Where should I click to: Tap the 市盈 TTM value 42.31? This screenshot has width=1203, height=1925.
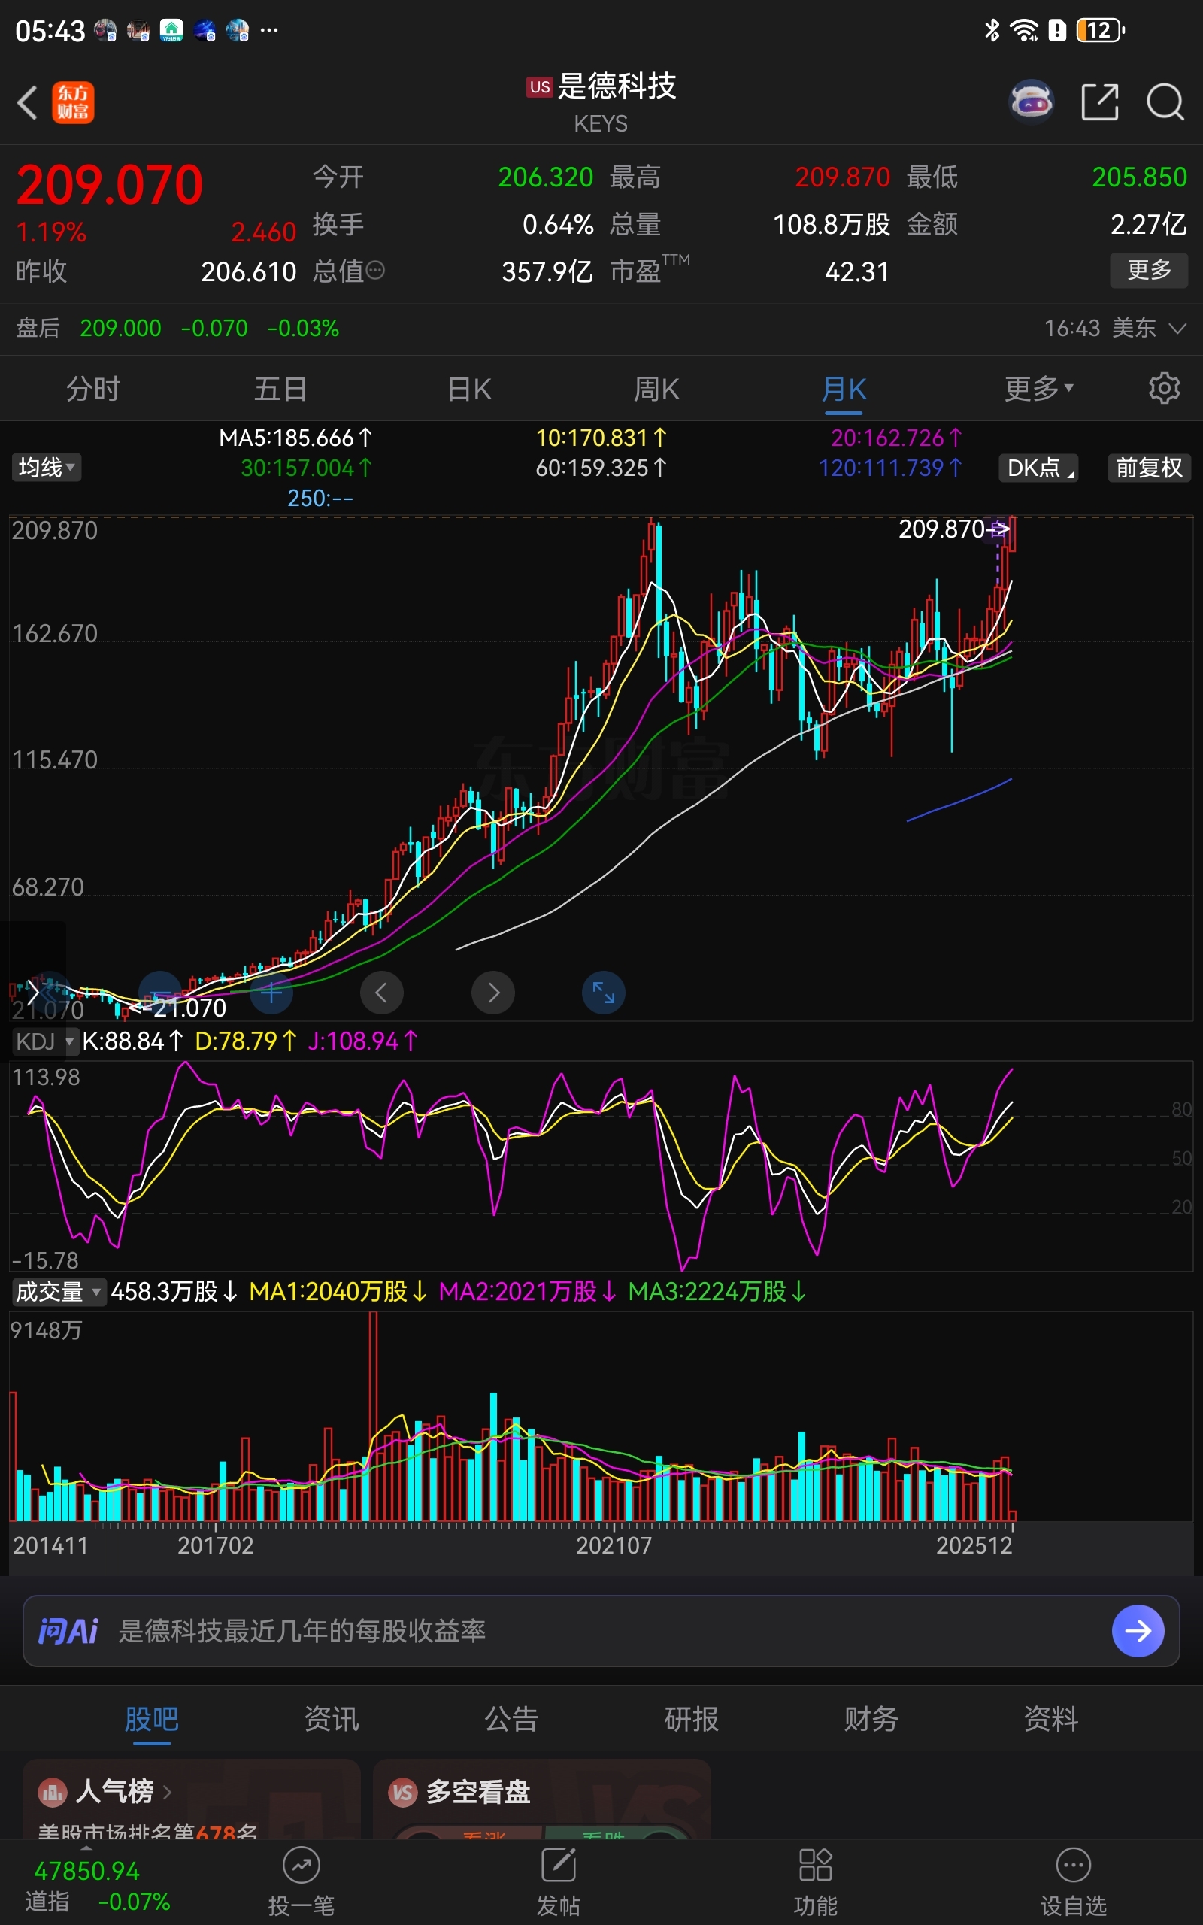857,272
